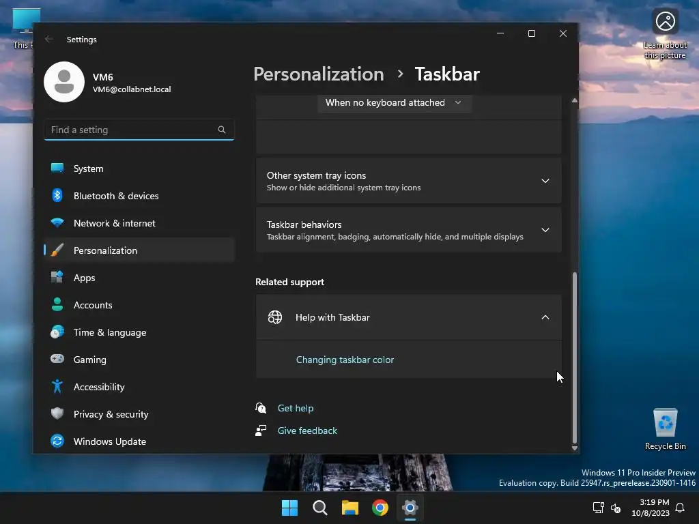This screenshot has width=699, height=524.
Task: Click the globe icon beside Help with Taskbar
Action: [275, 317]
